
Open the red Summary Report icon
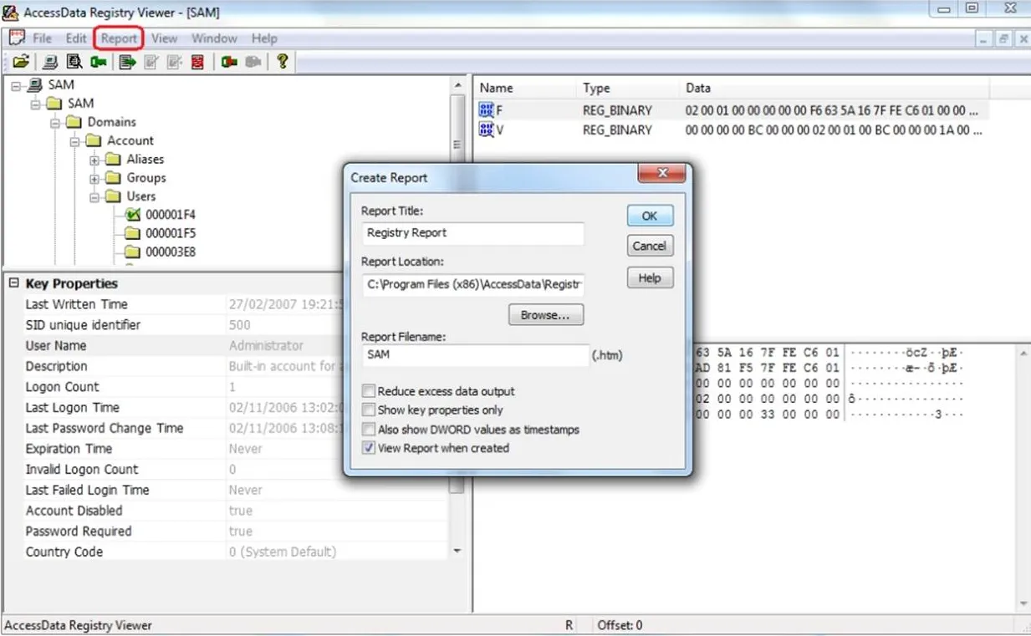coord(196,61)
